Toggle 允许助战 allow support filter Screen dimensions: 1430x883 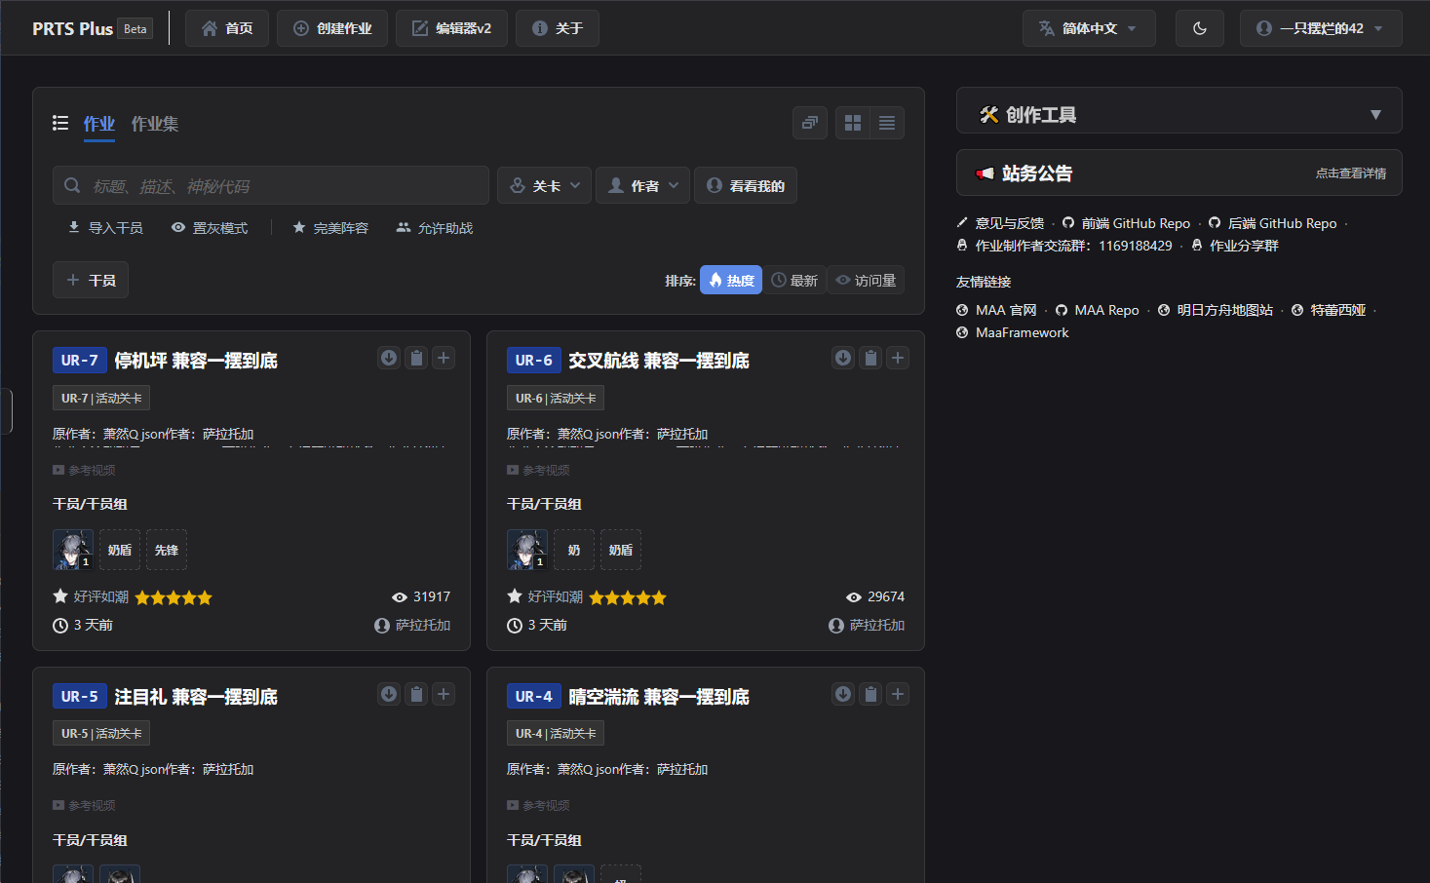(x=435, y=228)
